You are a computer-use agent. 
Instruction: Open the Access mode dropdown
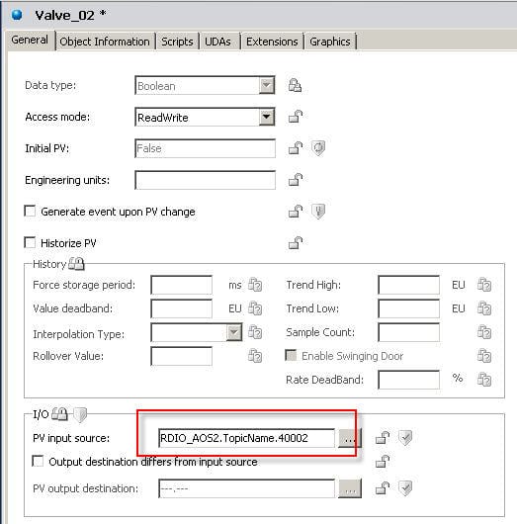point(266,117)
